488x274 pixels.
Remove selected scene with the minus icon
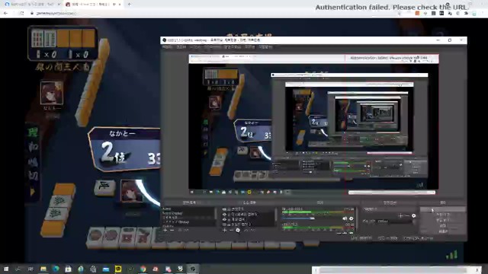coord(172,230)
